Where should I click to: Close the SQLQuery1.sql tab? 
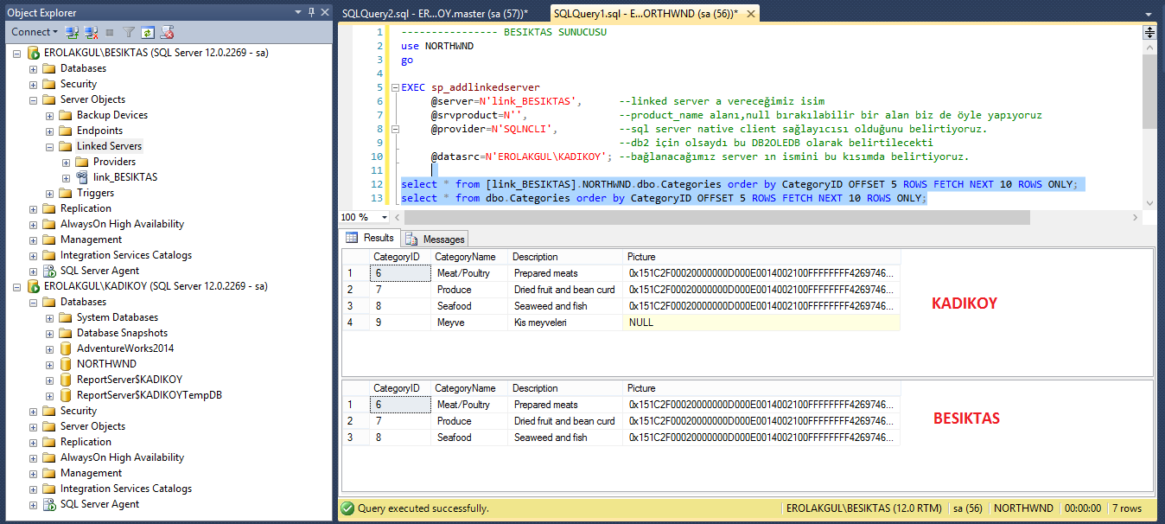point(750,14)
